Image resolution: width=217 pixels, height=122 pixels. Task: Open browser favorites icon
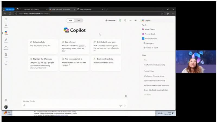tap(168, 14)
